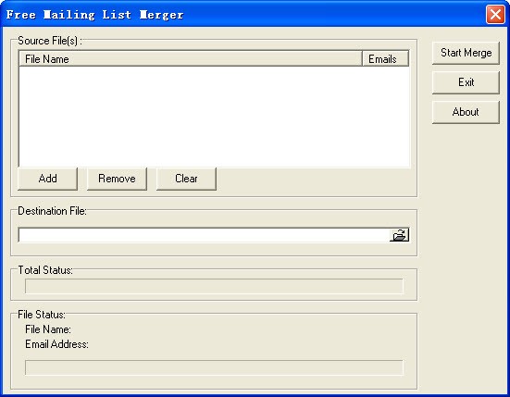Remove the selected source file
Viewport: 510px width, 397px height.
pos(117,179)
